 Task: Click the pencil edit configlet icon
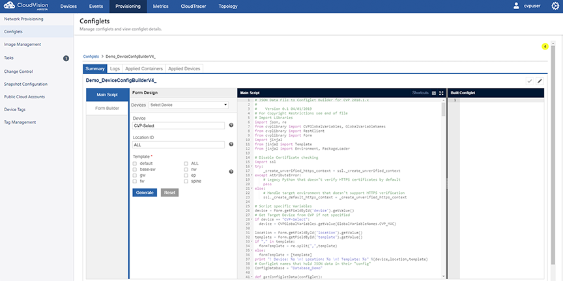[540, 81]
